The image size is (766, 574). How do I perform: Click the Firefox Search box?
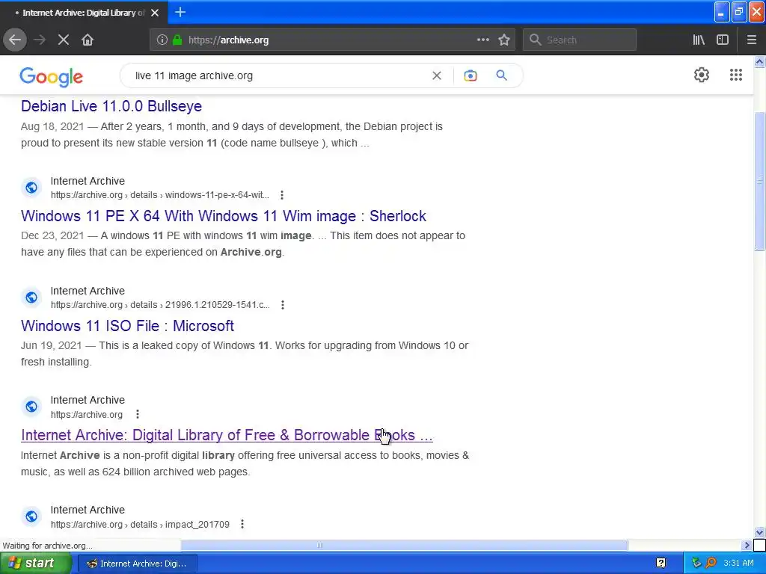580,40
